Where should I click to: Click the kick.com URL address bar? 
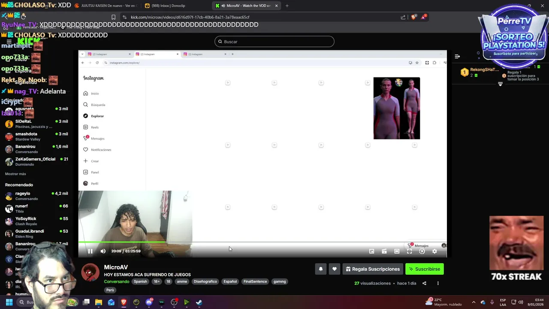tap(190, 17)
